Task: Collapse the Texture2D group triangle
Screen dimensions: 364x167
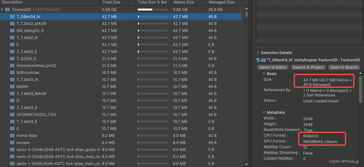Action: pyautogui.click(x=2, y=10)
